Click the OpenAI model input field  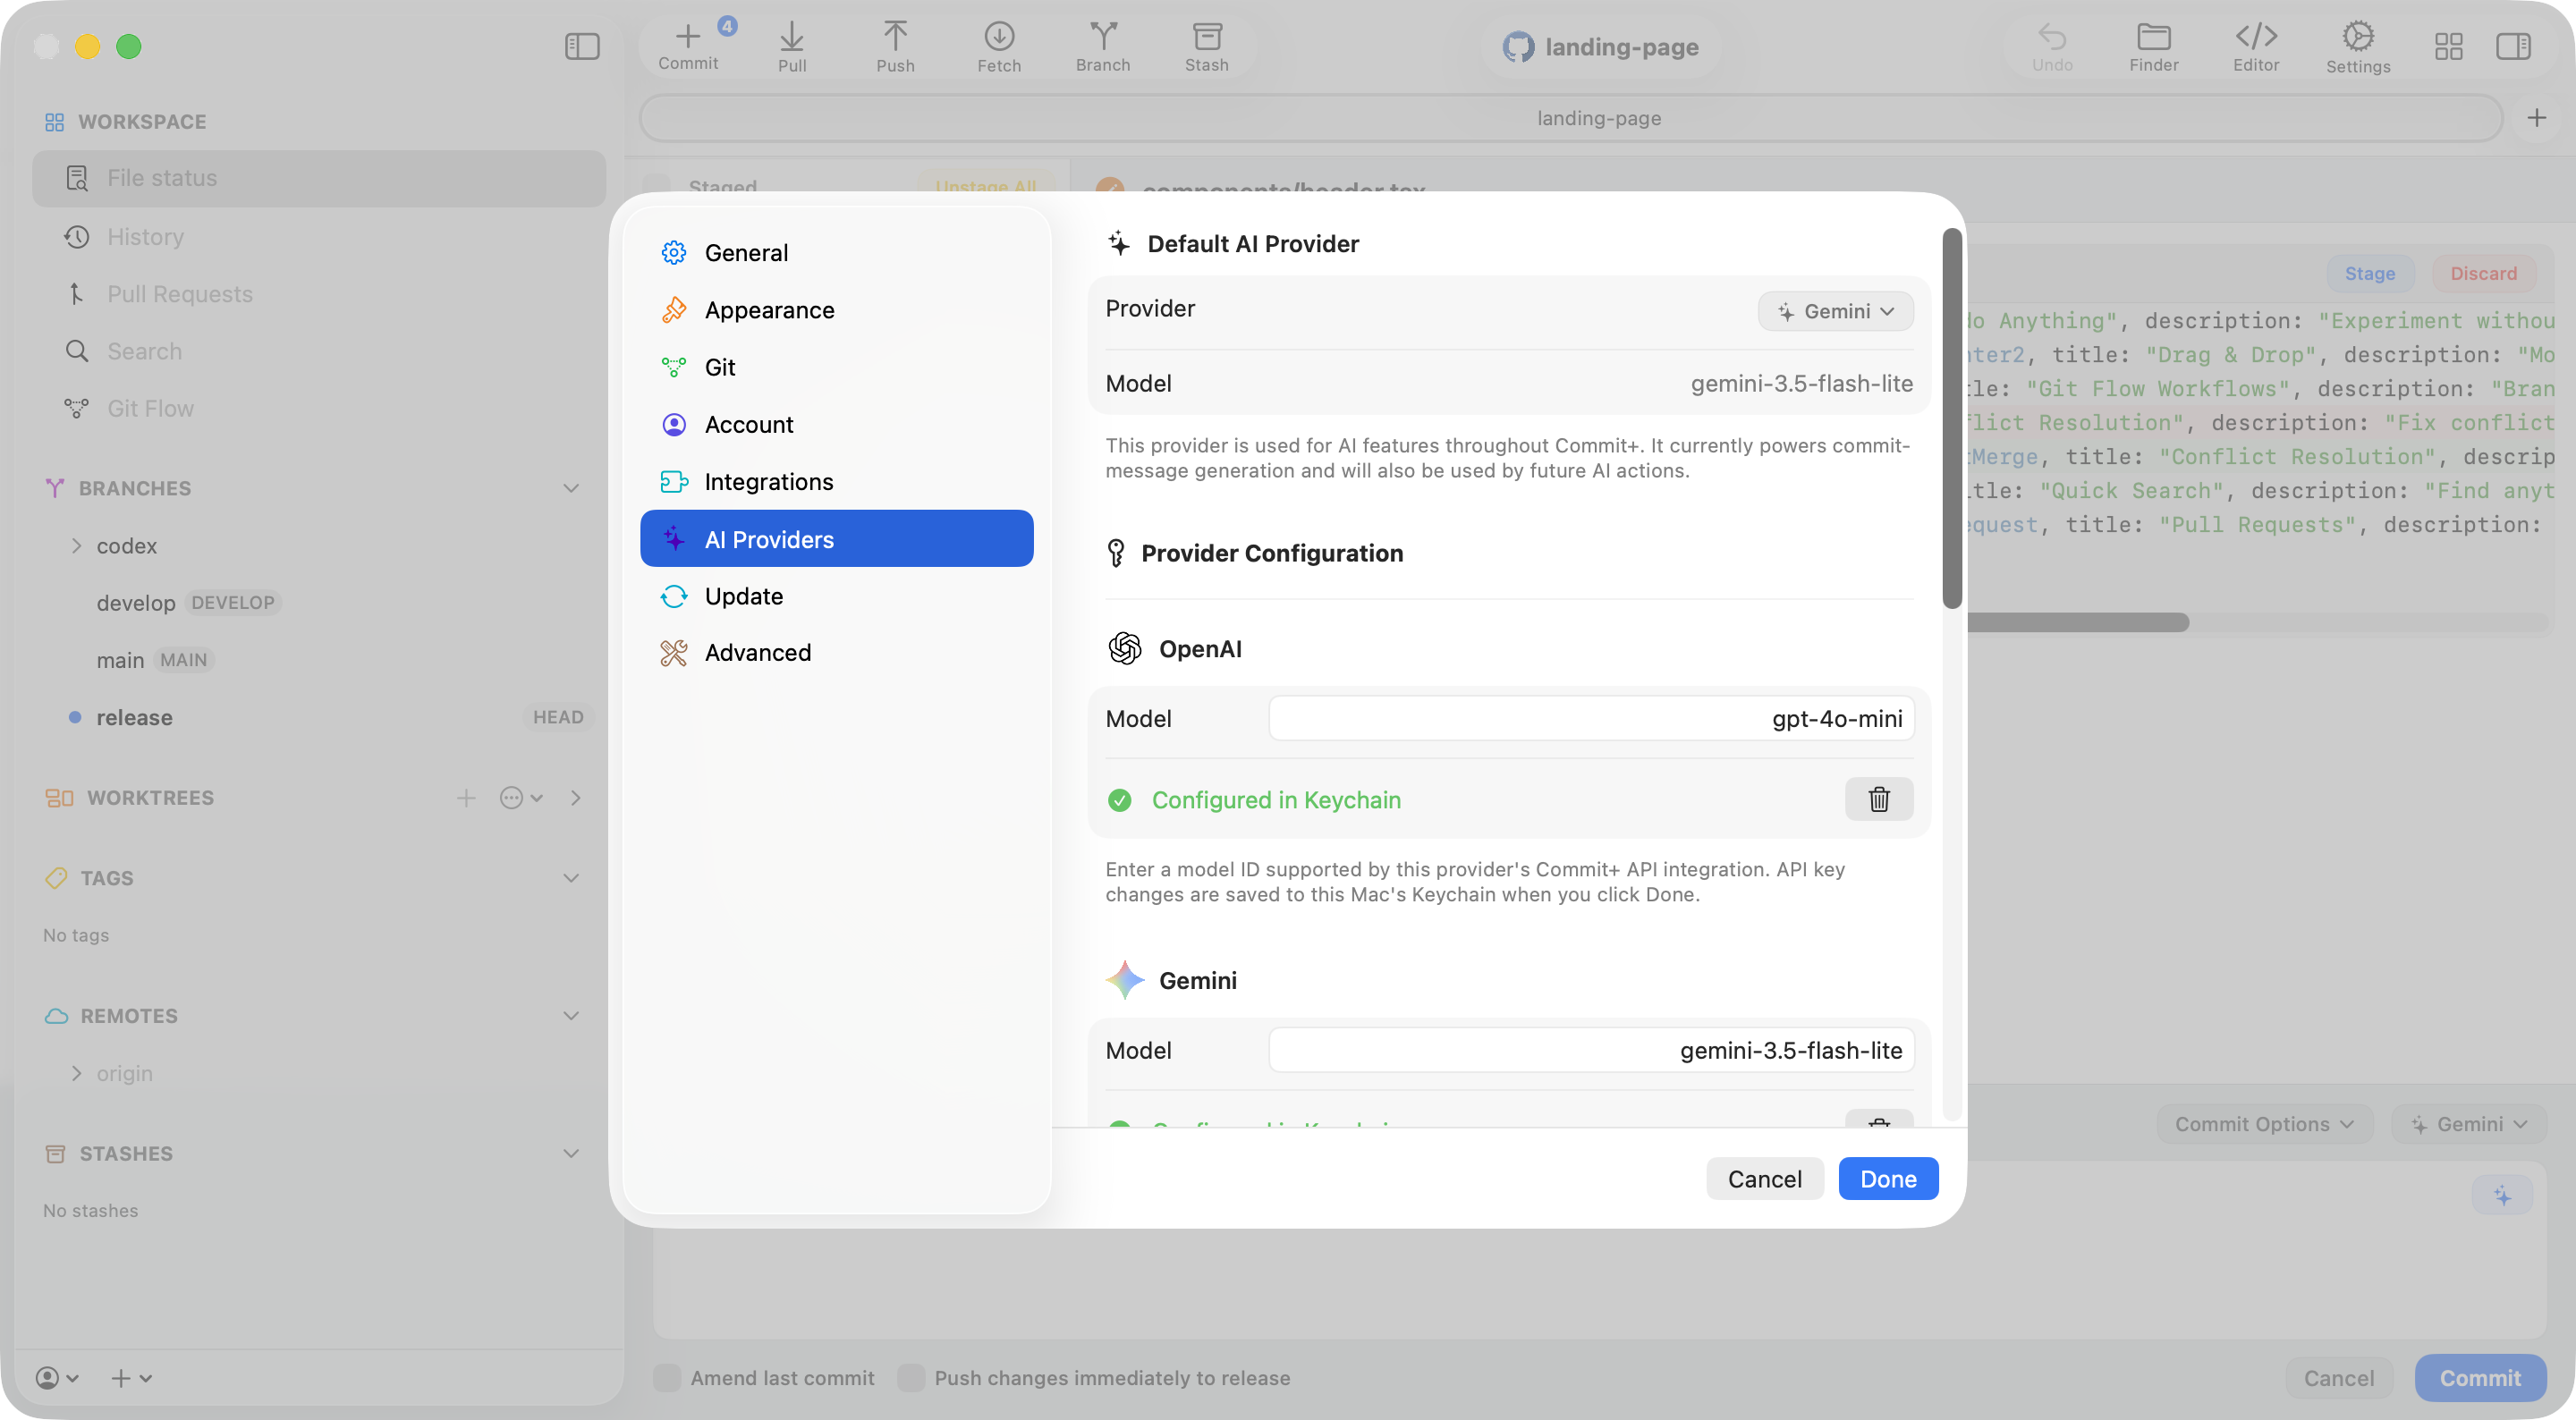pos(1591,718)
